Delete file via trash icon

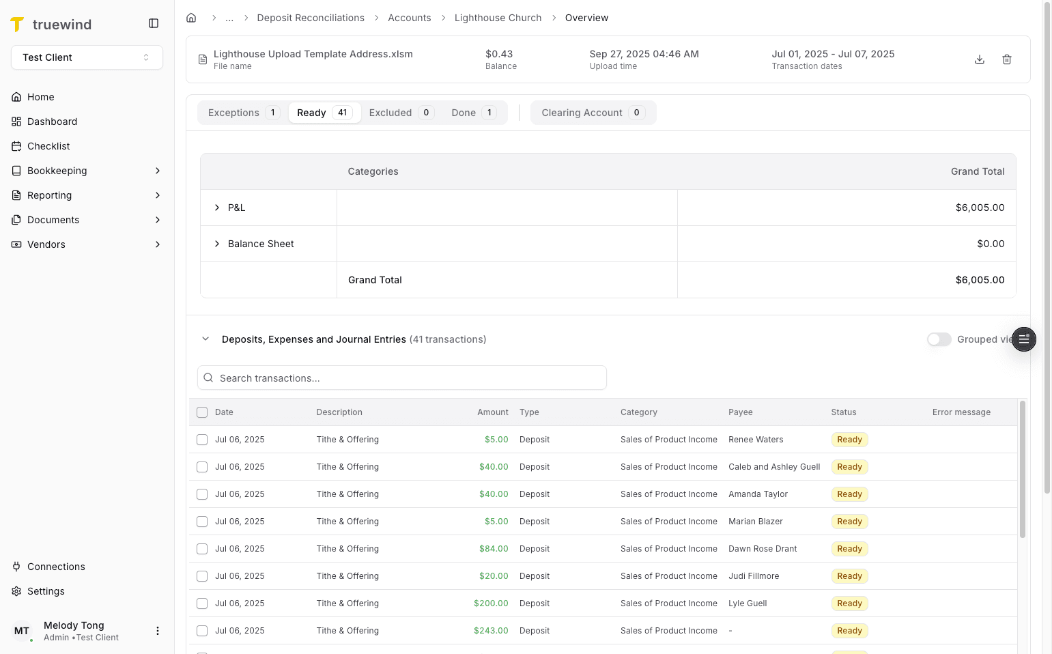(x=1007, y=59)
